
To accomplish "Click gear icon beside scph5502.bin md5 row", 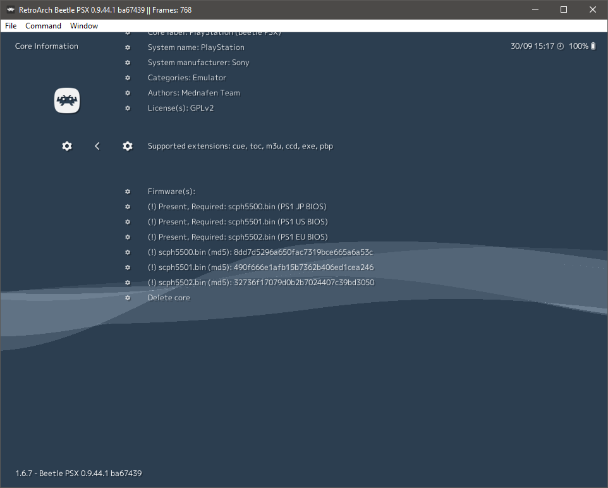I will [128, 283].
